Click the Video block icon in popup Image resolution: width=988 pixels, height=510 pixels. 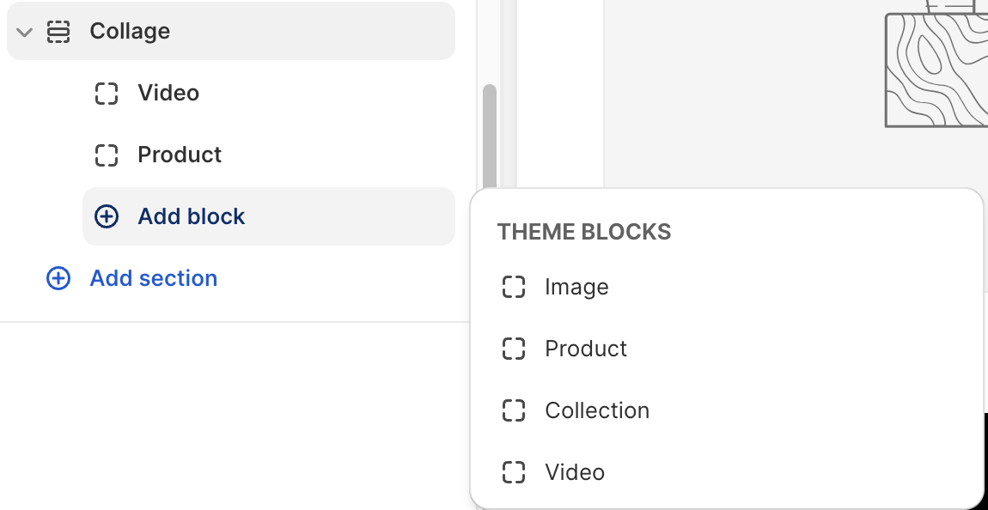click(x=513, y=472)
